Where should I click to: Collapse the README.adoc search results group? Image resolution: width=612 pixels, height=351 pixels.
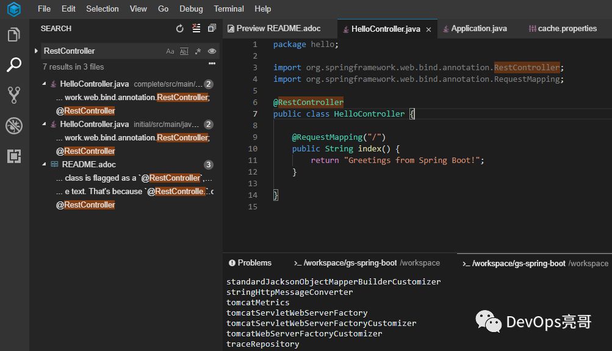[x=45, y=165]
